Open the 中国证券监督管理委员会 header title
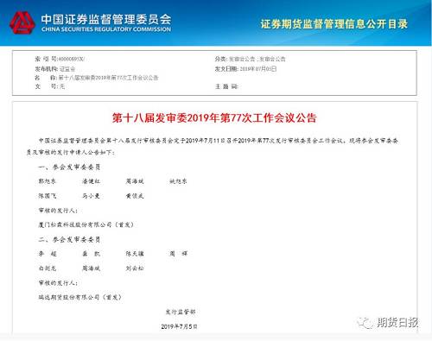Screen dimensions: 432x341 click(106, 19)
